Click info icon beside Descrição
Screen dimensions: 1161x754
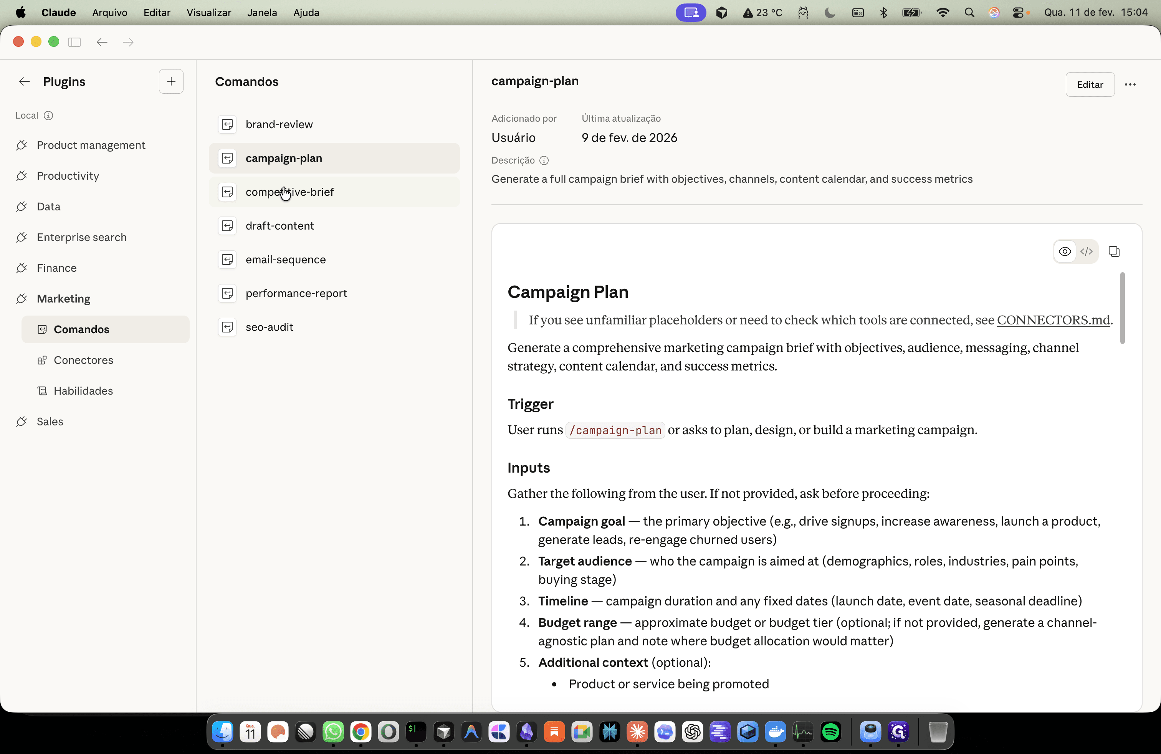544,160
